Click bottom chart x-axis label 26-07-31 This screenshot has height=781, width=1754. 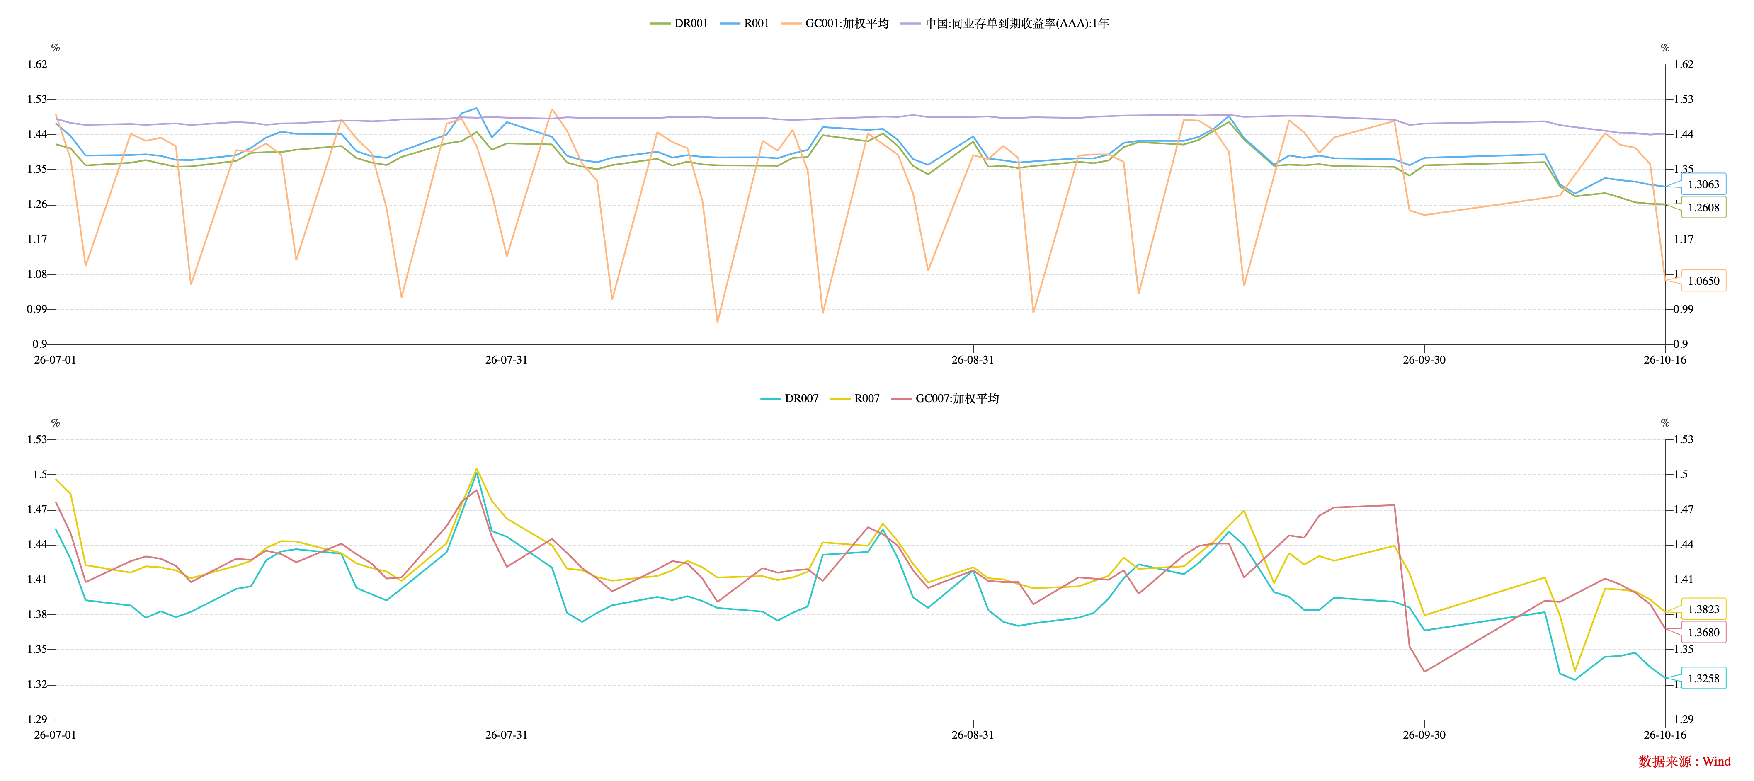(x=506, y=735)
